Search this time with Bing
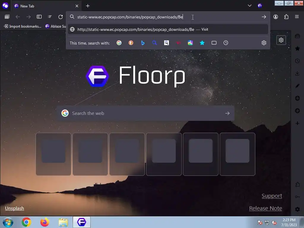The image size is (304, 228). click(143, 43)
